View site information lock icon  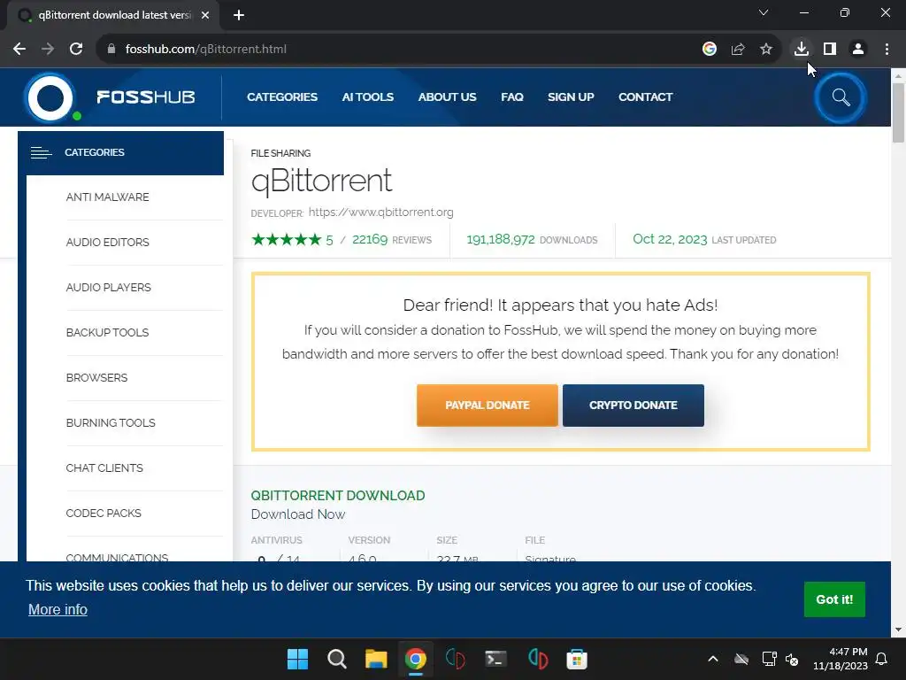point(111,50)
